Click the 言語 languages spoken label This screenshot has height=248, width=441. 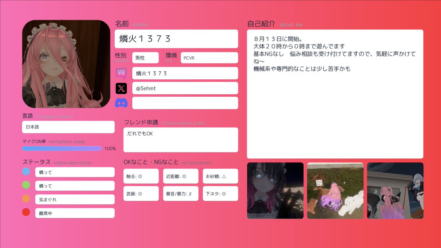pos(48,116)
